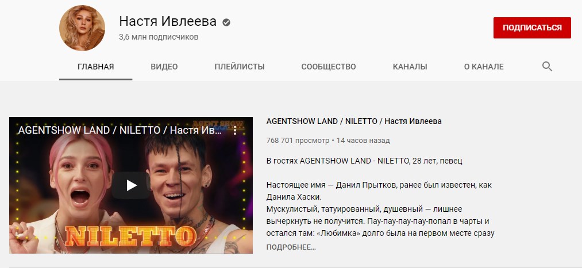Viewport: 582px width, 268px height.
Task: Click the Настя Ивлеева channel name
Action: (x=168, y=21)
